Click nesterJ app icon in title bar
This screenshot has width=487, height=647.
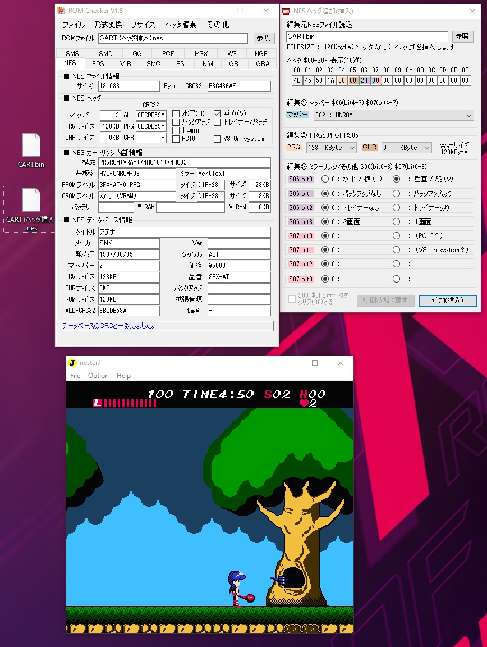[x=72, y=363]
